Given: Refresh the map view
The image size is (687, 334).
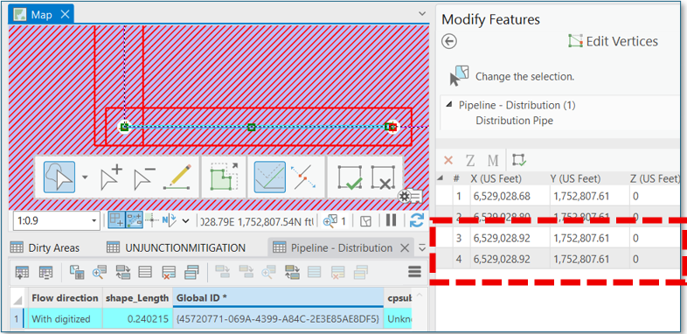Looking at the screenshot, I should 416,220.
